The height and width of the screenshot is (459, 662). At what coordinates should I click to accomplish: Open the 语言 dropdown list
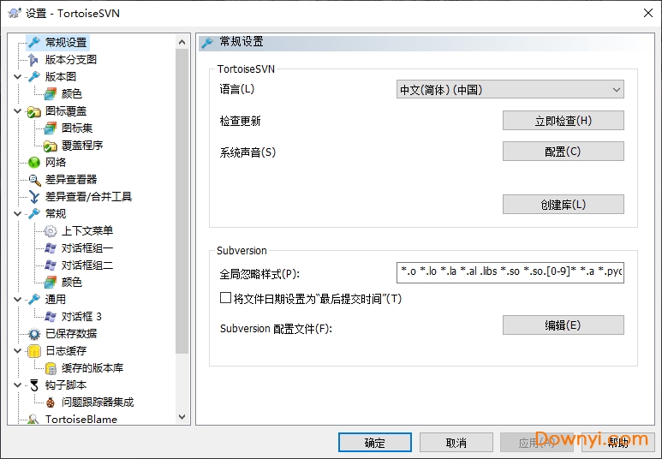click(510, 89)
